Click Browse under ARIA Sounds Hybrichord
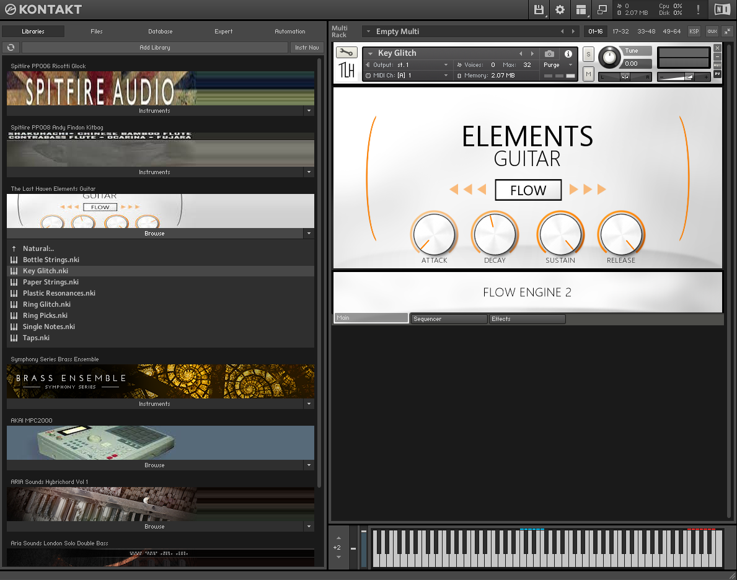Screen dimensions: 737x580 click(x=154, y=527)
